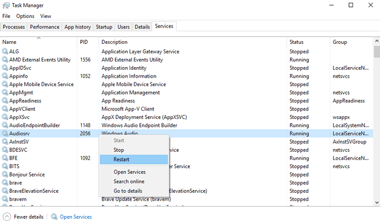
Task: Pick Search online from context menu
Action: point(129,181)
